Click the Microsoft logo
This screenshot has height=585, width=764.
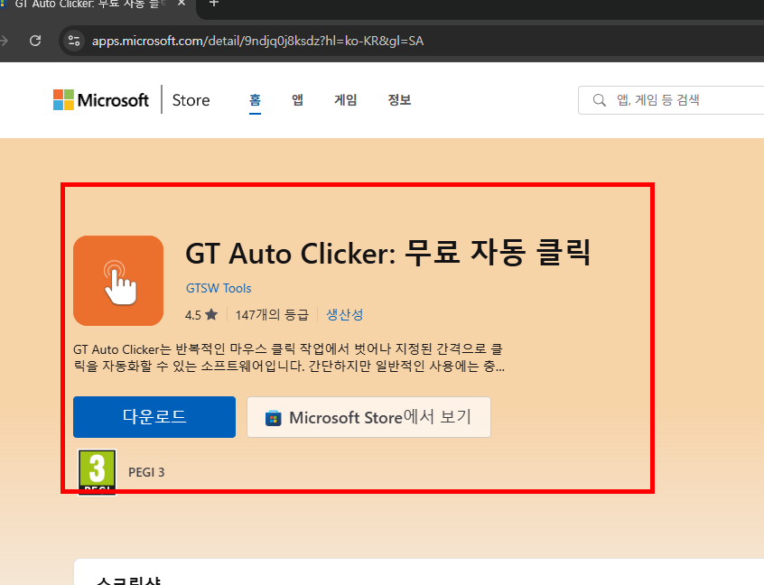click(101, 100)
